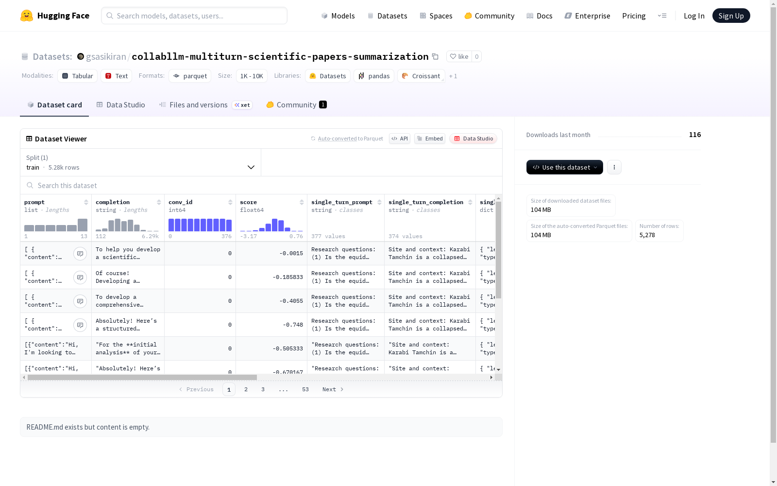Sort the single_turn_completion column via sort icon
777x486 pixels.
coord(470,202)
